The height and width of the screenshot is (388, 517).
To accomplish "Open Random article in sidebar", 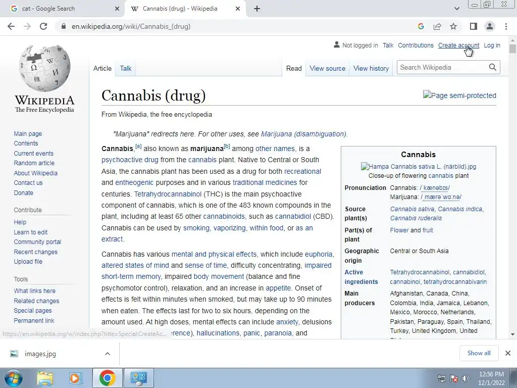I will pyautogui.click(x=34, y=163).
